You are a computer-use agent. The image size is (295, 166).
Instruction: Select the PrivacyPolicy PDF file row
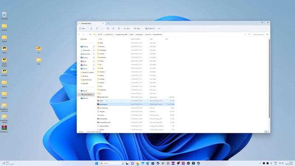click(136, 119)
